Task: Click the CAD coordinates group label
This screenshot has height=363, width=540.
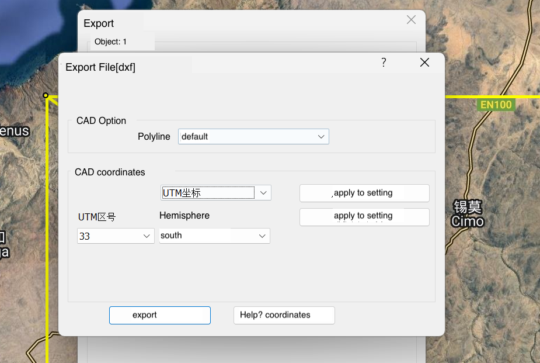Action: click(x=110, y=172)
